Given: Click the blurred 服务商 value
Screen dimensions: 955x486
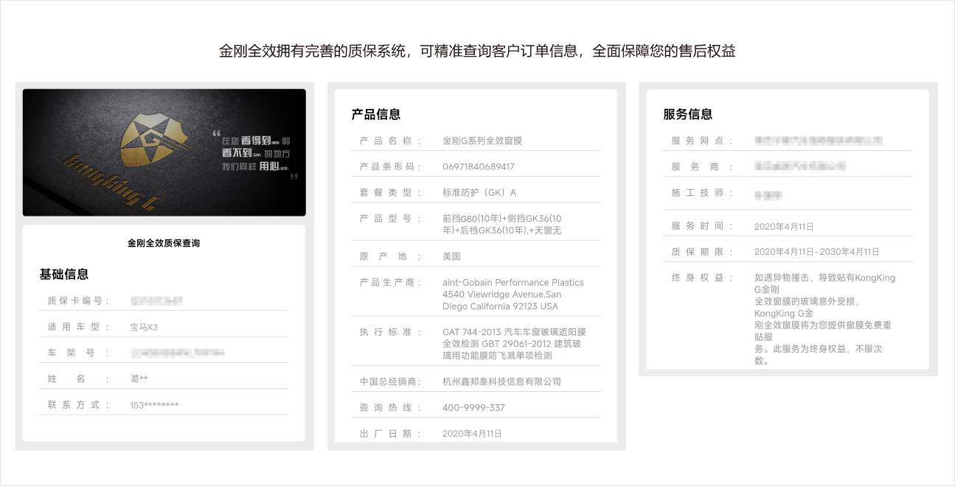Looking at the screenshot, I should click(799, 166).
